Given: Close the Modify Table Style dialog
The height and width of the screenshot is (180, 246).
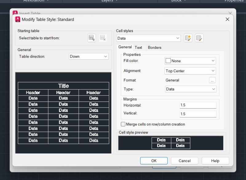Looking at the screenshot, I should tap(227, 19).
